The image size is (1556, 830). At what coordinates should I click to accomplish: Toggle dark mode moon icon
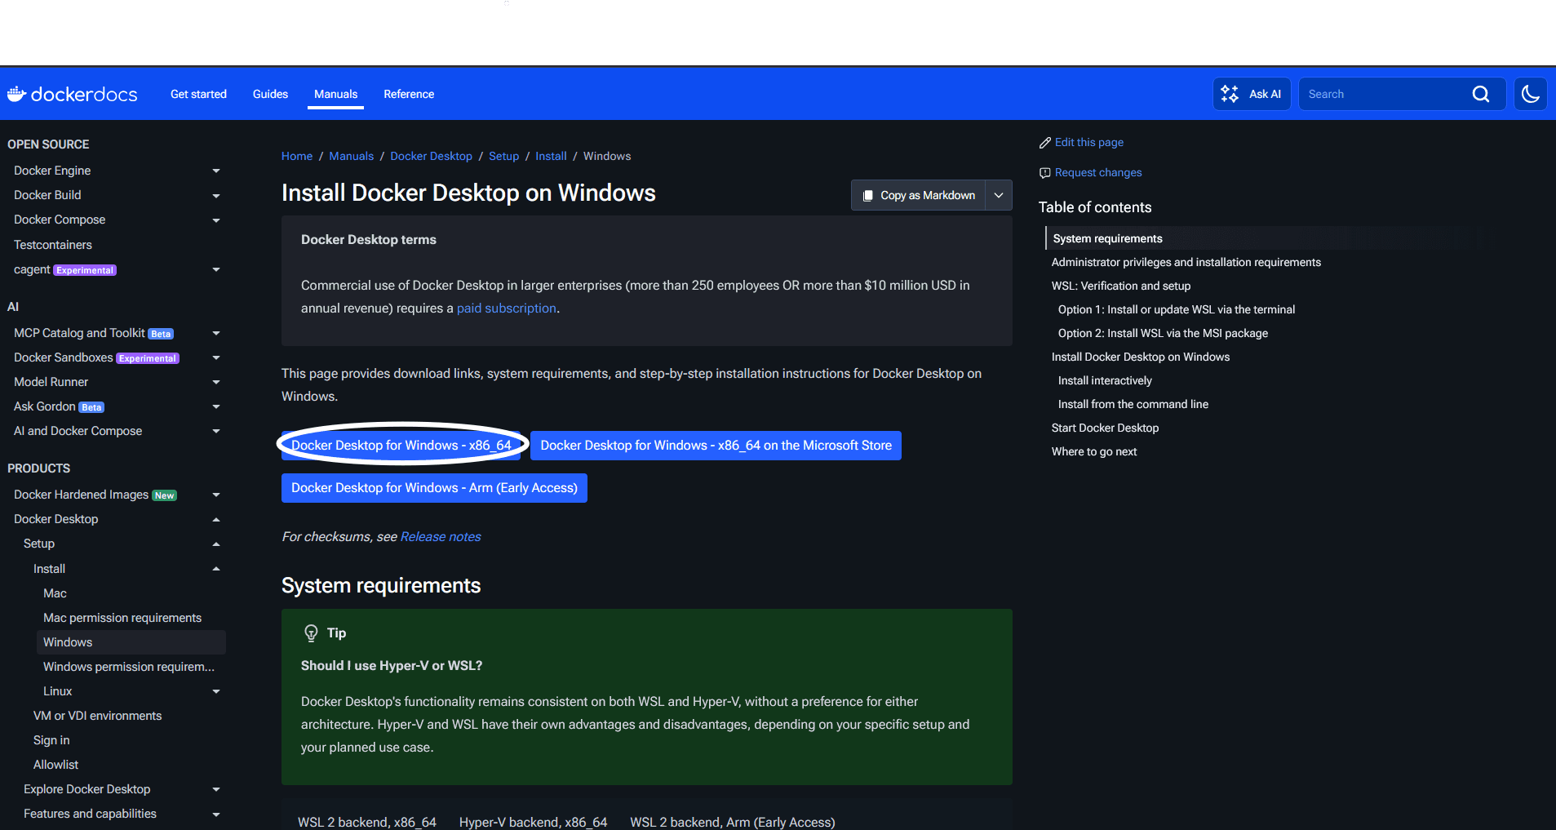[x=1531, y=94]
